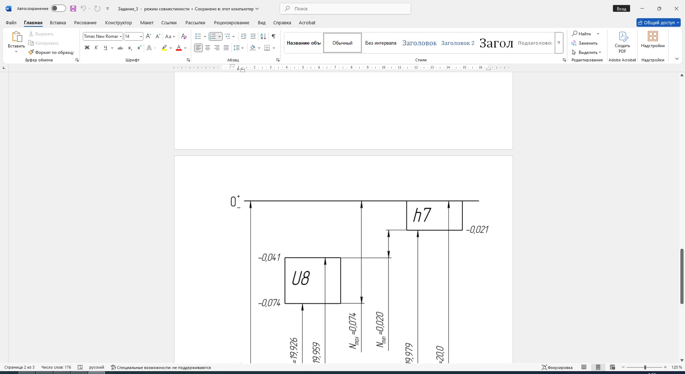The width and height of the screenshot is (685, 374).
Task: Toggle pilcrow paragraph marks display
Action: tap(274, 36)
